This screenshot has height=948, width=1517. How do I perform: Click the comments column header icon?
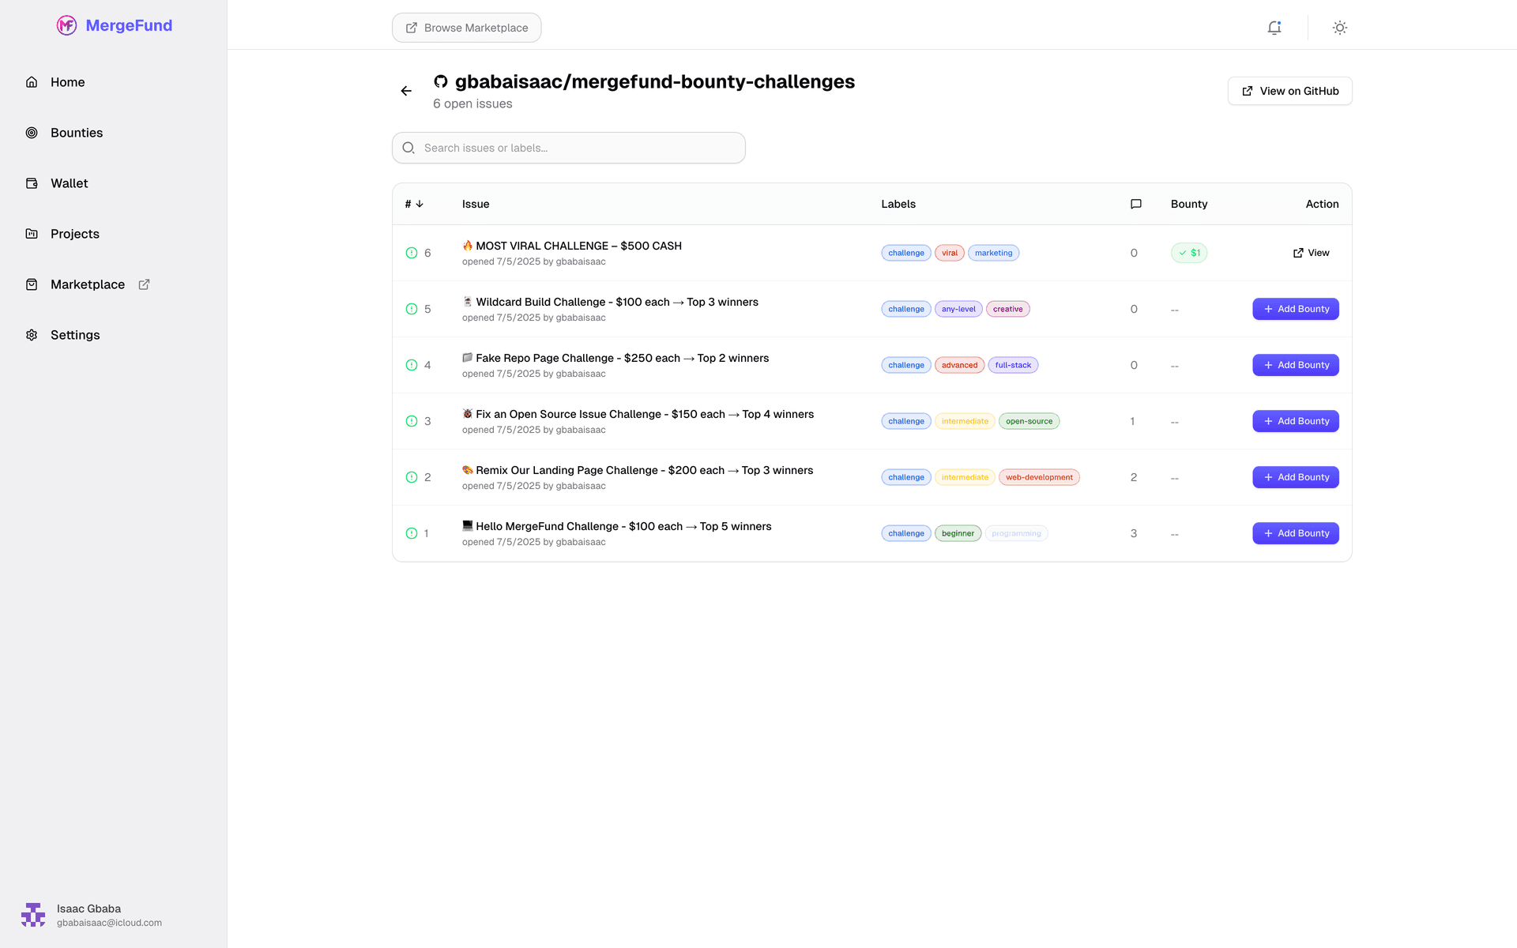click(1135, 204)
